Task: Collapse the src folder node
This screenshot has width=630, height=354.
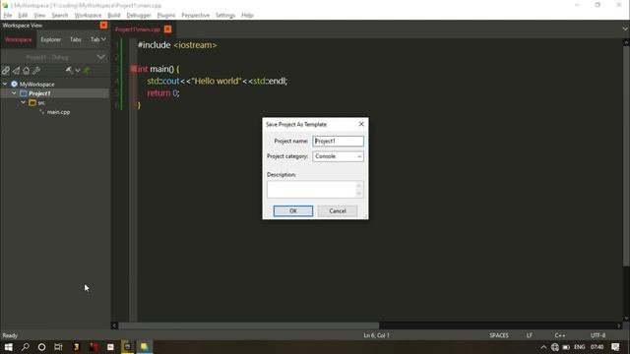Action: 24,102
